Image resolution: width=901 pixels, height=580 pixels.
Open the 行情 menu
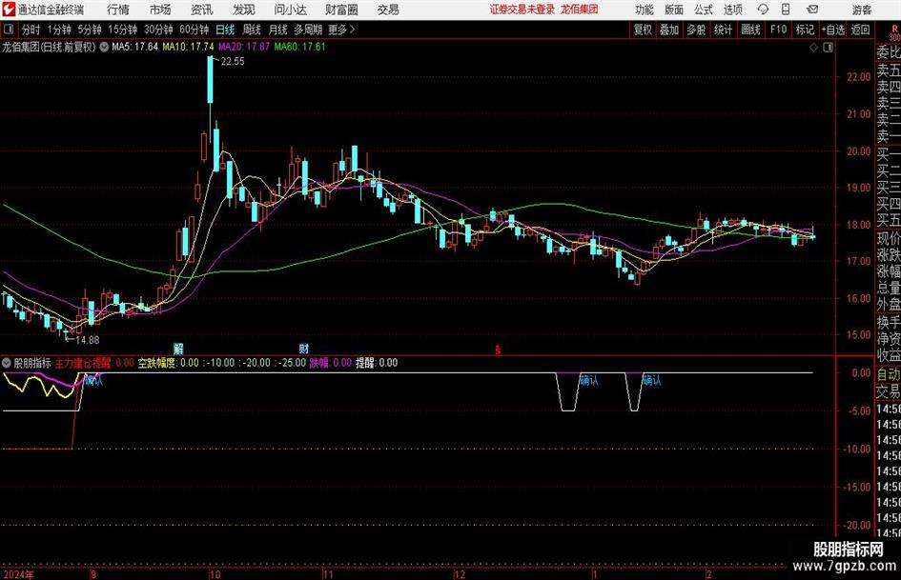click(118, 10)
